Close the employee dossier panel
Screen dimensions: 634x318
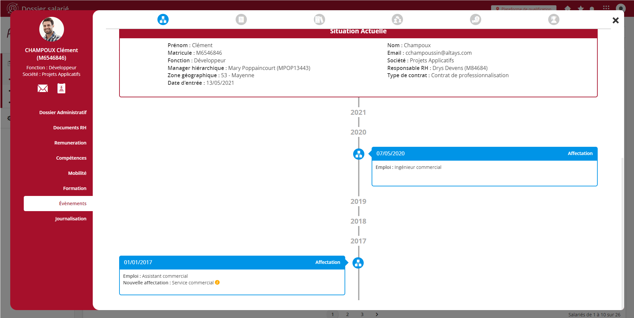click(x=616, y=20)
